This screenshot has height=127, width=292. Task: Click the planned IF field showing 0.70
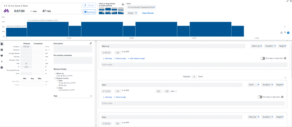click(x=26, y=67)
